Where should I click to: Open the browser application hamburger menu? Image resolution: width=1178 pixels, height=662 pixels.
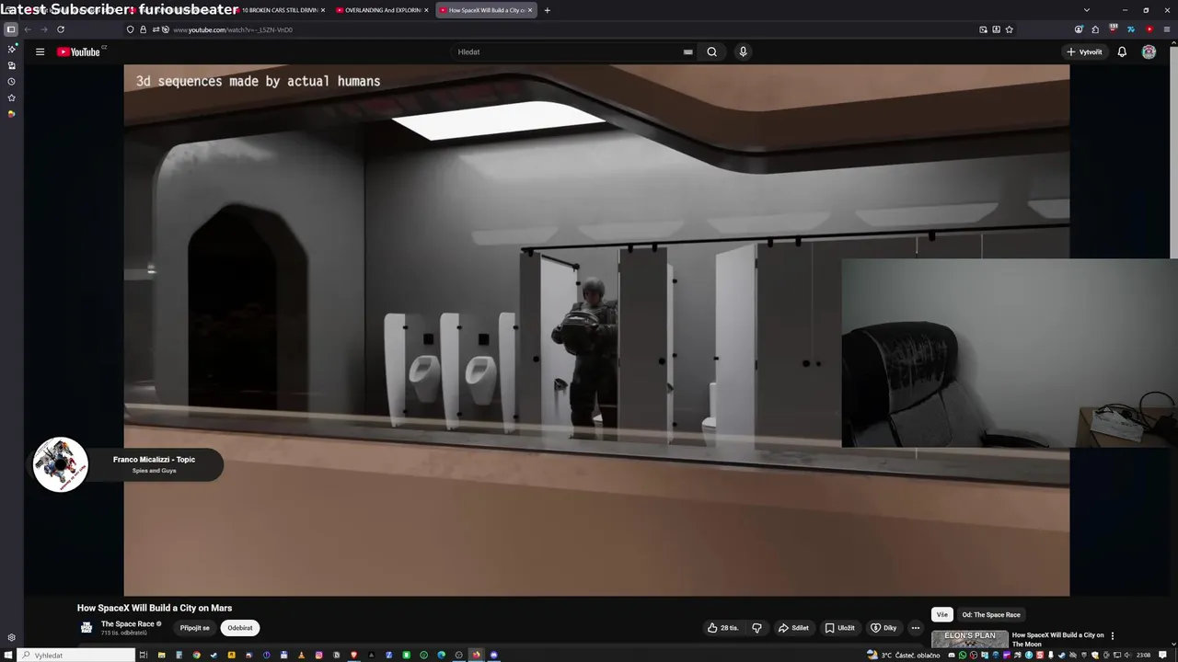(1165, 29)
